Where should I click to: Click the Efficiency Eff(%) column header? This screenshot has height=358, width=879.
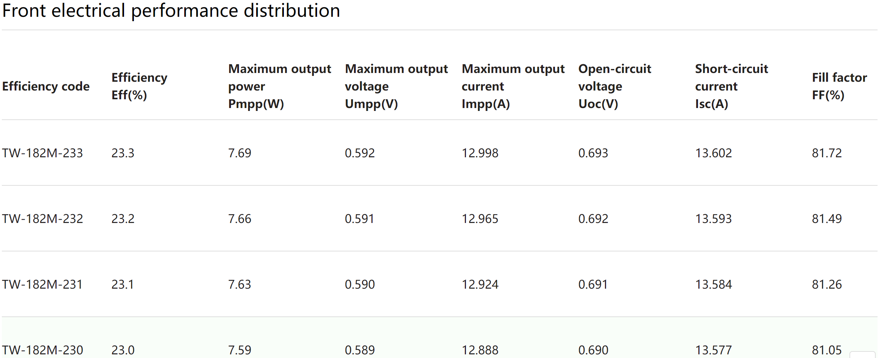coord(139,86)
